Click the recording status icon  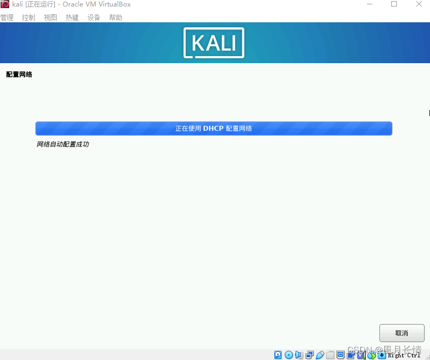coord(351,355)
